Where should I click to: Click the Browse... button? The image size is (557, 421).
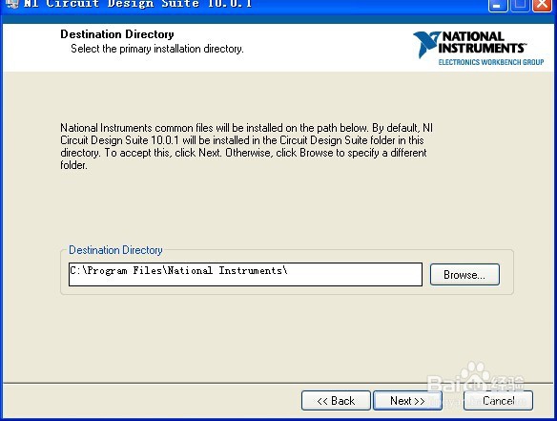[x=464, y=275]
